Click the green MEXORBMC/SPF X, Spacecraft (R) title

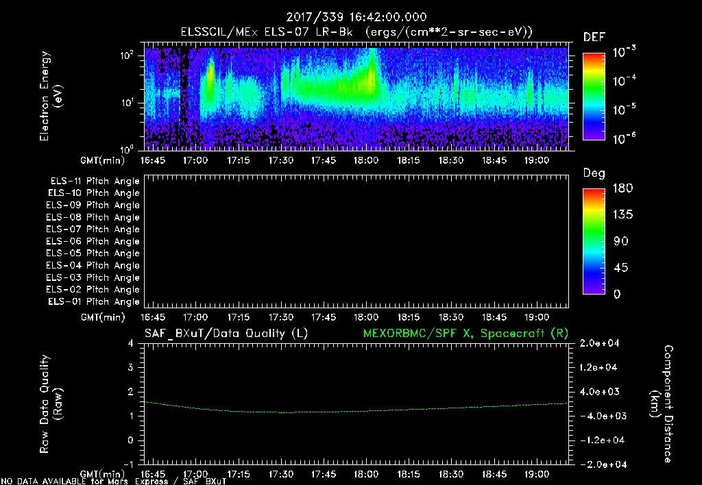465,334
